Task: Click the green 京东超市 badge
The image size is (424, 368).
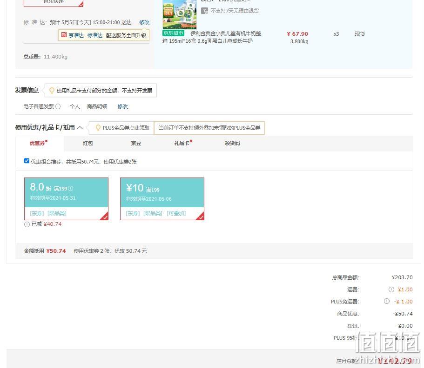Action: 173,33
